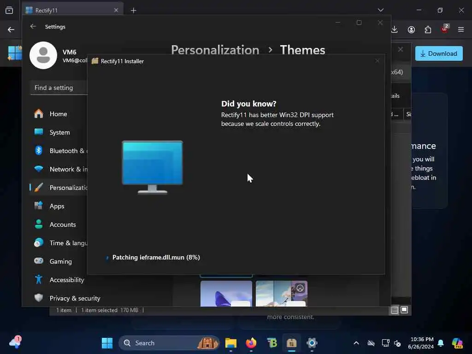Image resolution: width=472 pixels, height=354 pixels.
Task: Open a new browser tab
Action: pyautogui.click(x=133, y=10)
